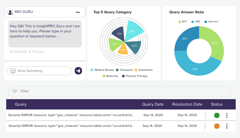This screenshot has width=240, height=138.
Task: Toggle Spervisor series in legend
Action: tap(211, 22)
